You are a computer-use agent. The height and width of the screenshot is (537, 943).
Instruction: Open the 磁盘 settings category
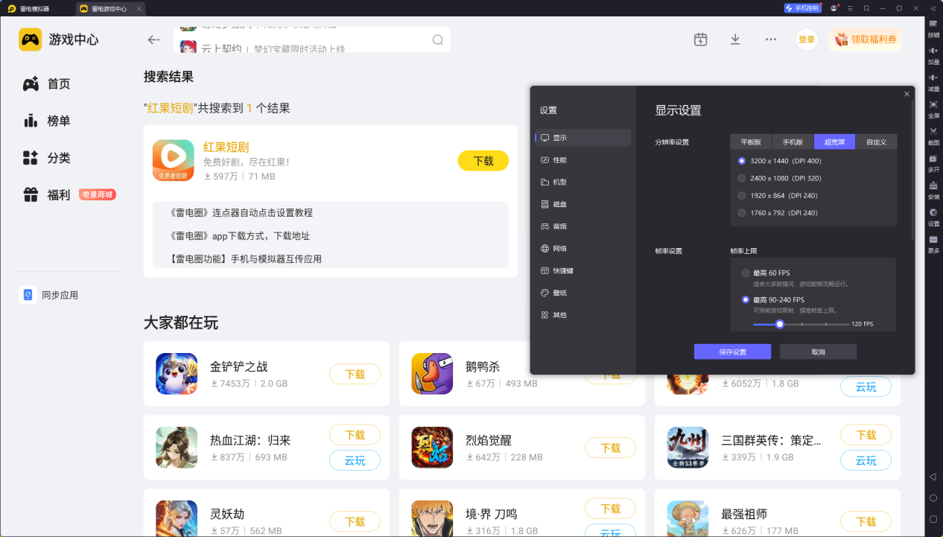coord(583,204)
